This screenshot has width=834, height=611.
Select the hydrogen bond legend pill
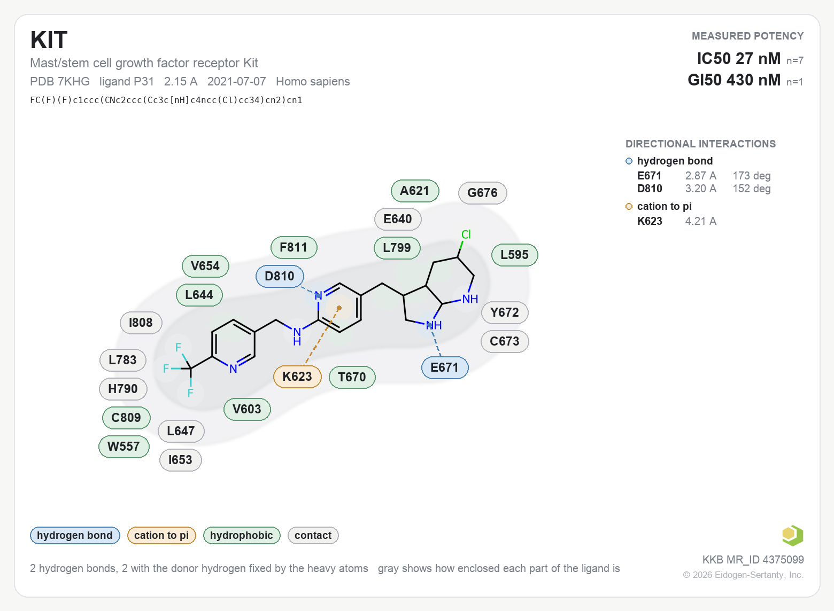[x=75, y=535]
